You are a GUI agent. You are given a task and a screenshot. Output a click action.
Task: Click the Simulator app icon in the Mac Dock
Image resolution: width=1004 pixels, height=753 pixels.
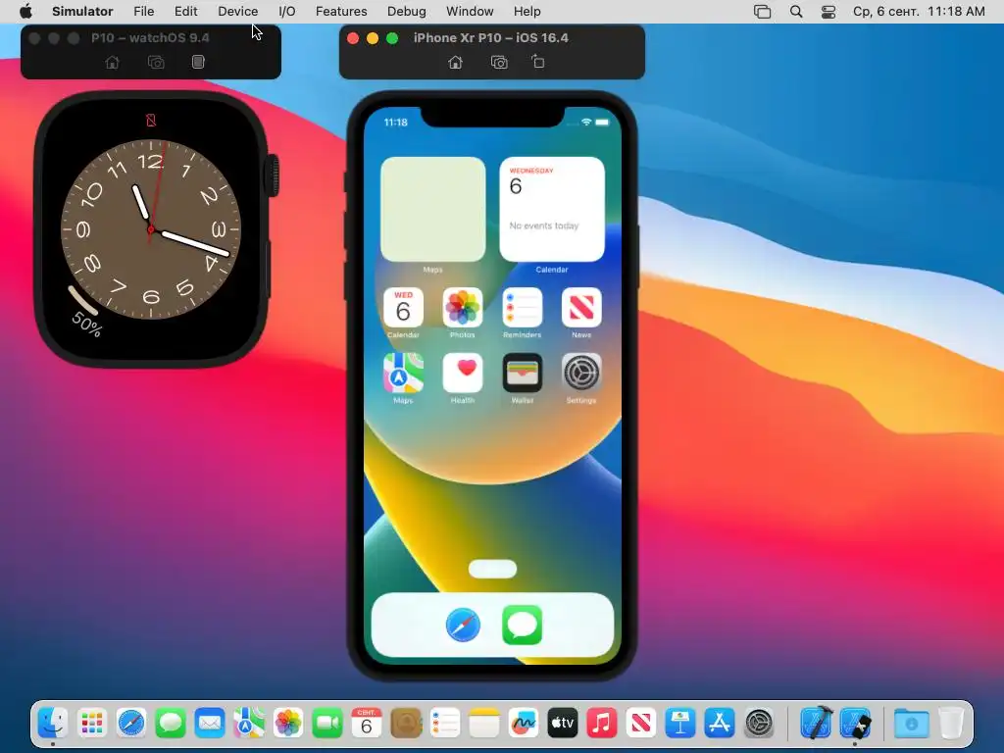(856, 724)
